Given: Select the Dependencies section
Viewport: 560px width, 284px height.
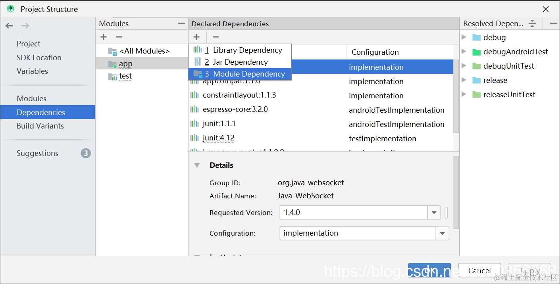Looking at the screenshot, I should 48,112.
